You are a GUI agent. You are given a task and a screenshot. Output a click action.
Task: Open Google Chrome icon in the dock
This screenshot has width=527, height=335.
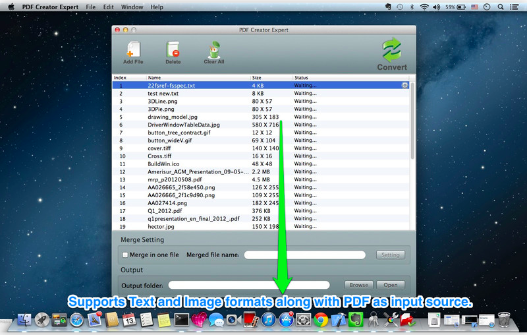coord(321,320)
